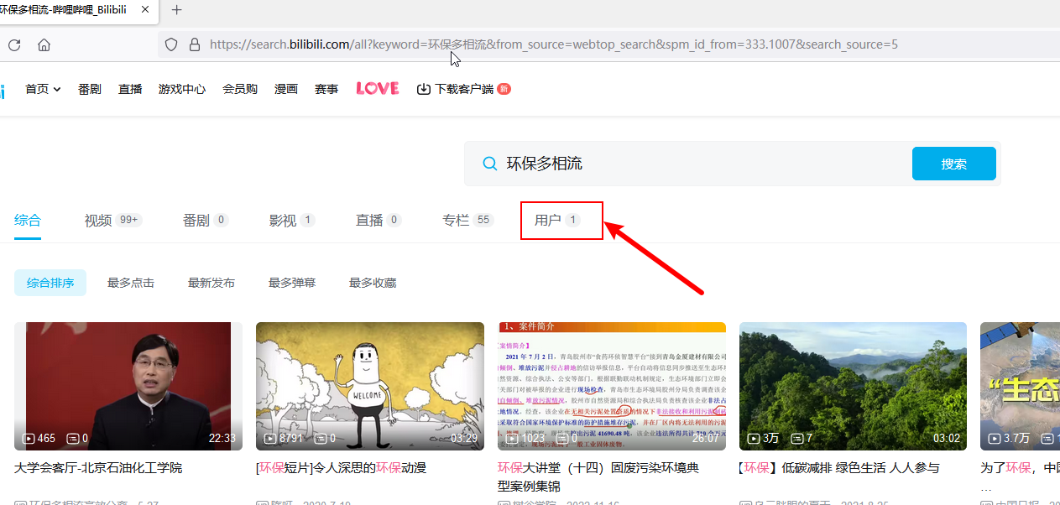Open the cartoon 环保动漫 video thumbnail
The width and height of the screenshot is (1060, 505).
(x=370, y=386)
